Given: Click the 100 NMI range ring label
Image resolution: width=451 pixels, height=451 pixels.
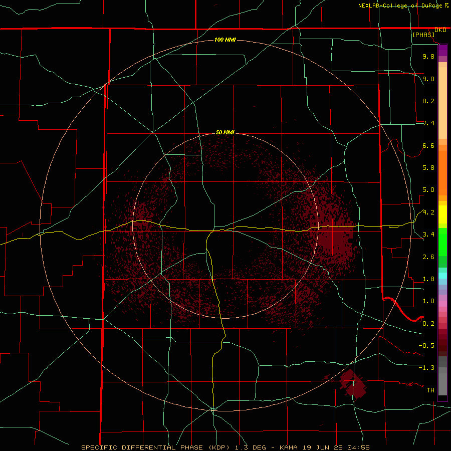Looking at the screenshot, I should pyautogui.click(x=225, y=40).
